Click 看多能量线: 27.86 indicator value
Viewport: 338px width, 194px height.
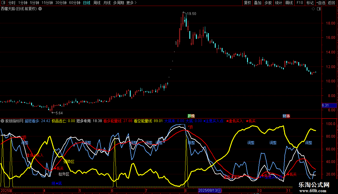point(118,121)
